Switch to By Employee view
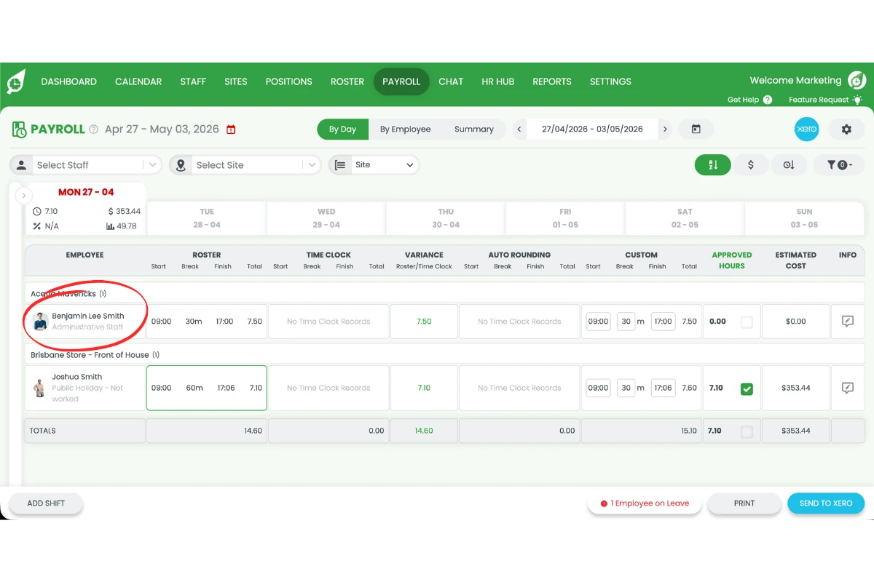 pos(405,129)
